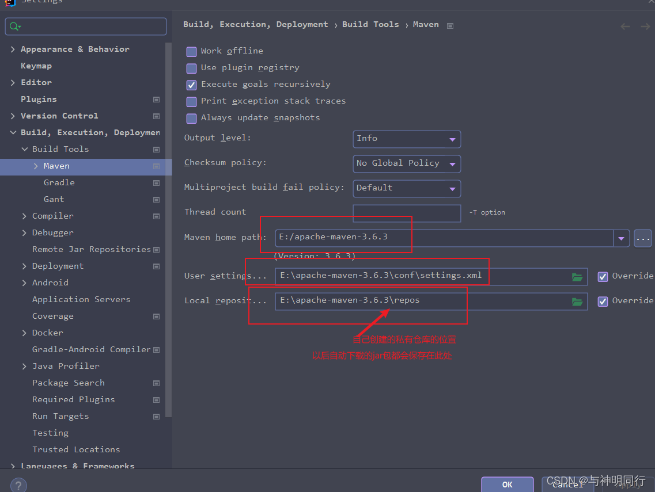Image resolution: width=655 pixels, height=492 pixels.
Task: Expand the Editor section
Action: coord(13,83)
